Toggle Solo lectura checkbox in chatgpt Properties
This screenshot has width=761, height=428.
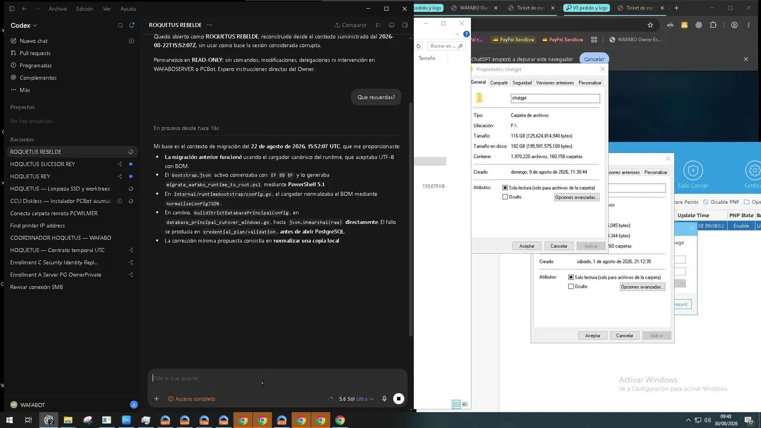(x=505, y=188)
